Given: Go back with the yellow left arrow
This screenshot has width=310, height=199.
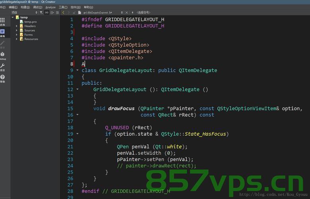Looking at the screenshot, I should (x=63, y=12).
